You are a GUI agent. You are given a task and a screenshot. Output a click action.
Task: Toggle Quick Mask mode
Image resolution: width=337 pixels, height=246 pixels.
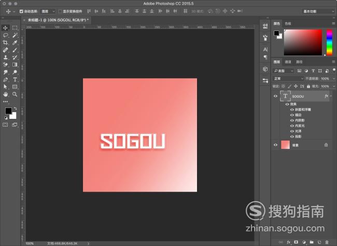coord(5,125)
